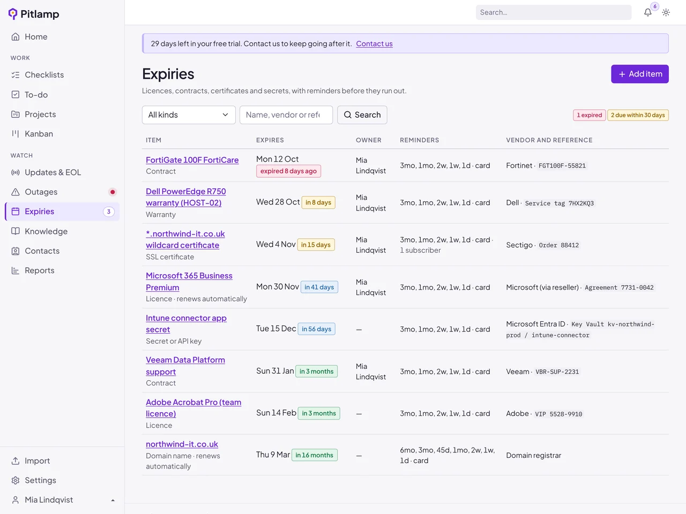The height and width of the screenshot is (514, 686).
Task: Open Dell PowerEdge R750 warranty item
Action: [x=186, y=197]
